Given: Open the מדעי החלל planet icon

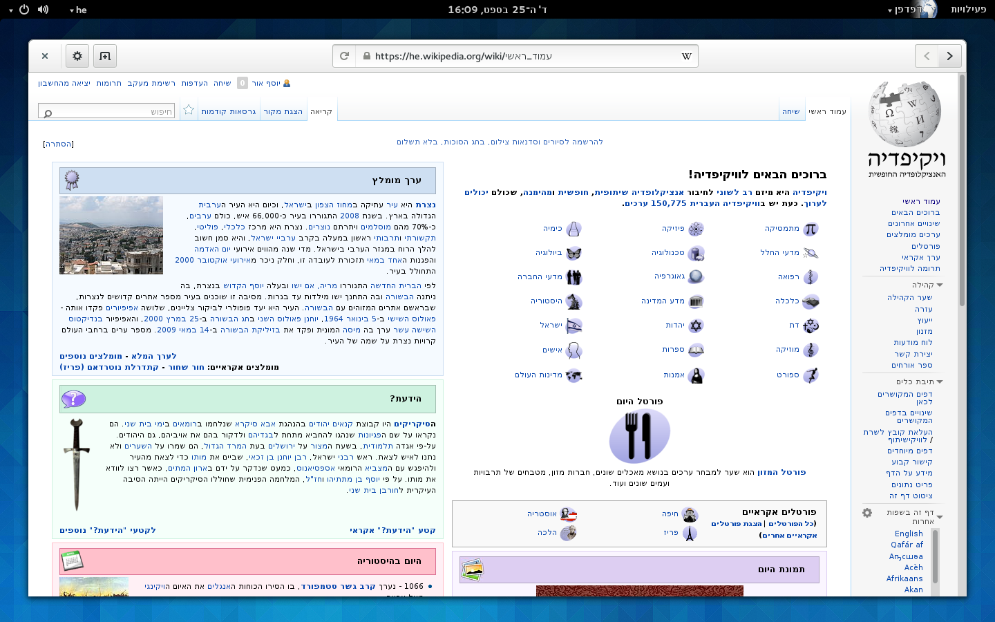Looking at the screenshot, I should tap(811, 253).
